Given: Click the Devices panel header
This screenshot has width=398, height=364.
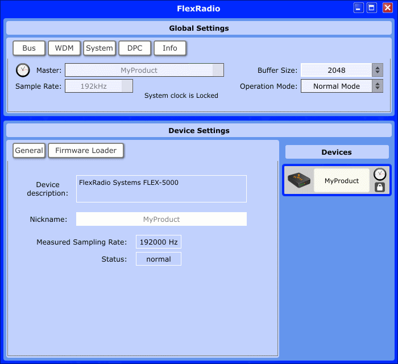Looking at the screenshot, I should point(337,152).
